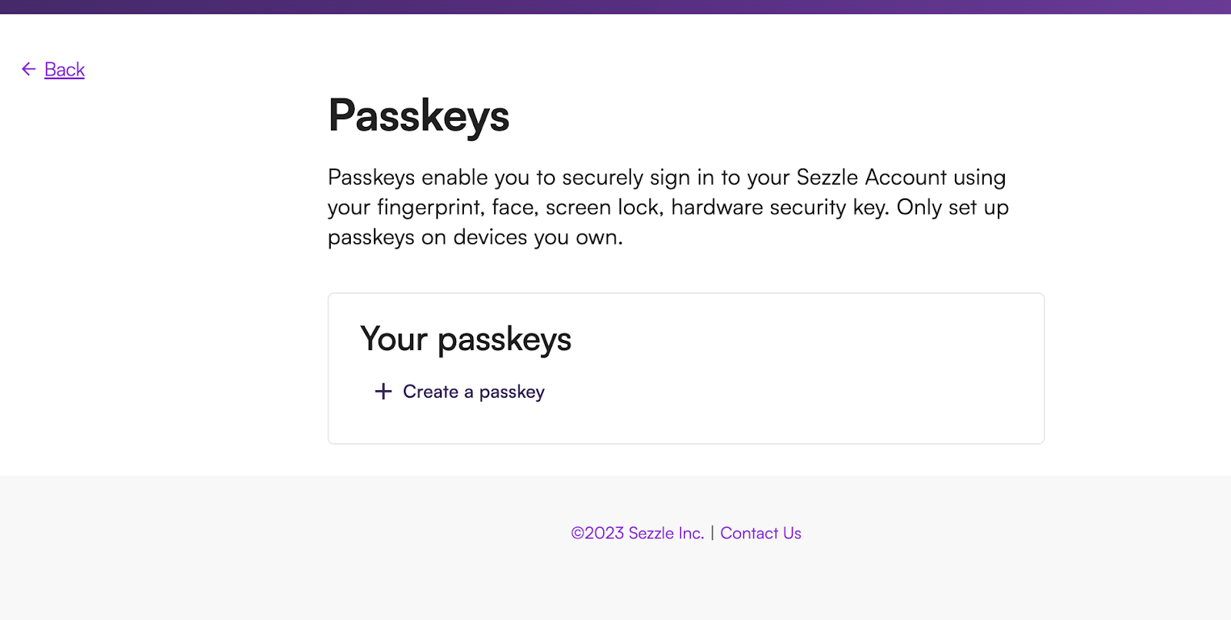
Task: Click the Passkeys page heading
Action: click(419, 116)
